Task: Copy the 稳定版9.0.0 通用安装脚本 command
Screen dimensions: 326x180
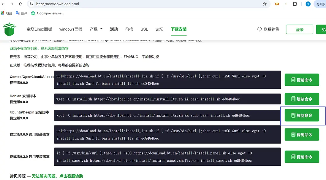Action: click(x=302, y=135)
